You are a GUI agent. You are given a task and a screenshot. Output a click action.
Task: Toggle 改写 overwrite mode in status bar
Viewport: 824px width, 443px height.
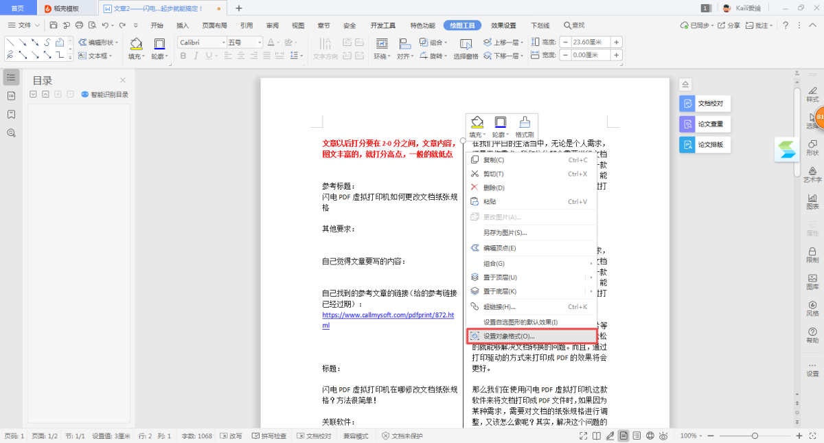pyautogui.click(x=231, y=436)
